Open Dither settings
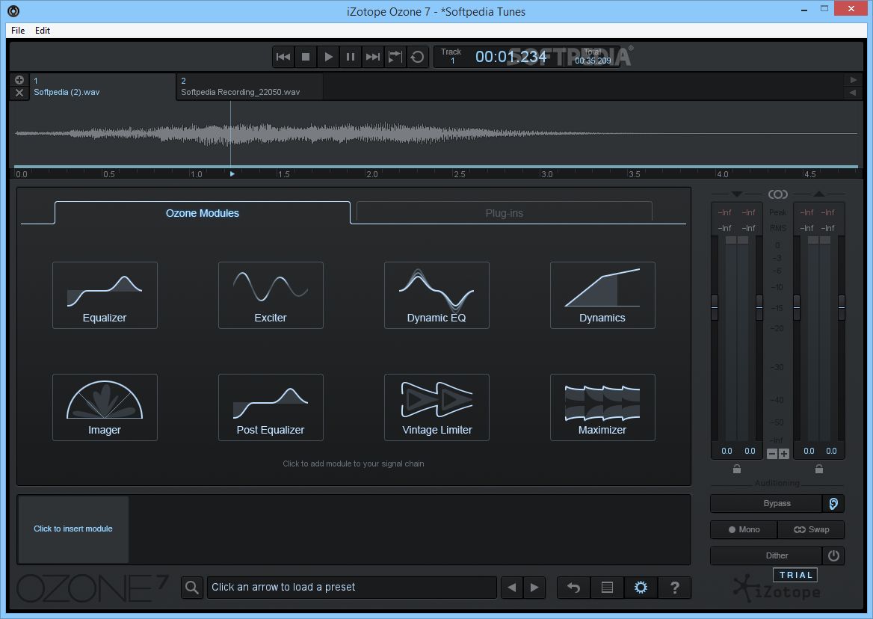The image size is (873, 619). click(x=767, y=555)
